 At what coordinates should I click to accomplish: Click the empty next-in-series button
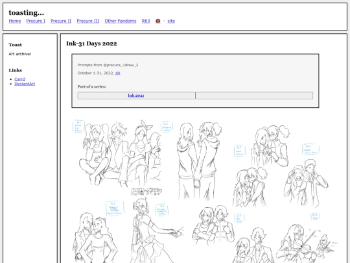tap(254, 95)
